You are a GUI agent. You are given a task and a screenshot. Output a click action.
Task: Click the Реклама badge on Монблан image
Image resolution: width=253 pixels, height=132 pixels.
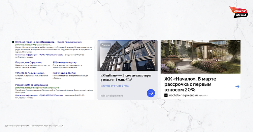pyautogui.click(x=106, y=45)
